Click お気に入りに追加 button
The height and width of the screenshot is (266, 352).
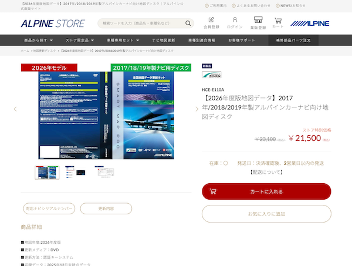(x=266, y=214)
